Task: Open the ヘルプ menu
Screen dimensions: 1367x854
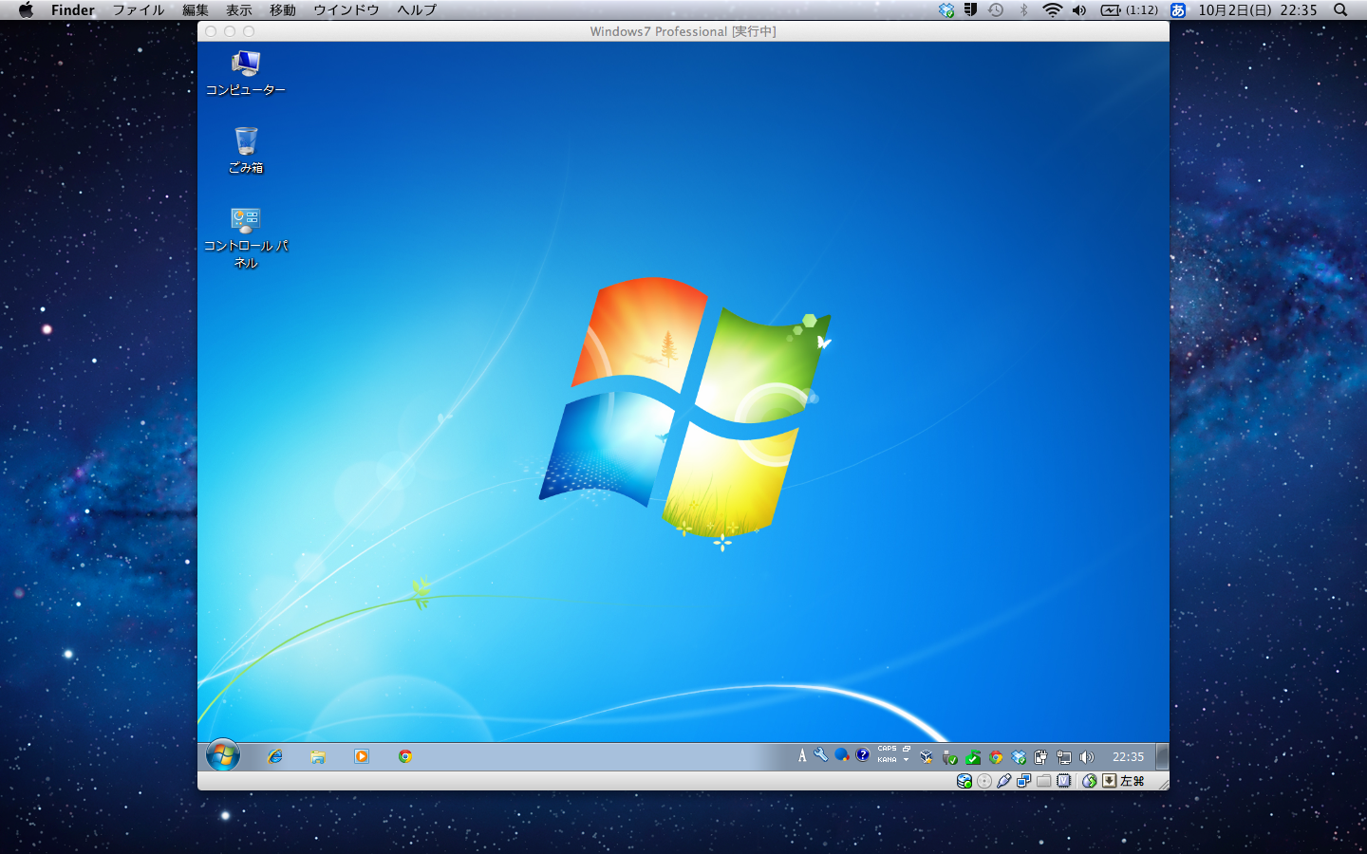Action: pyautogui.click(x=417, y=10)
